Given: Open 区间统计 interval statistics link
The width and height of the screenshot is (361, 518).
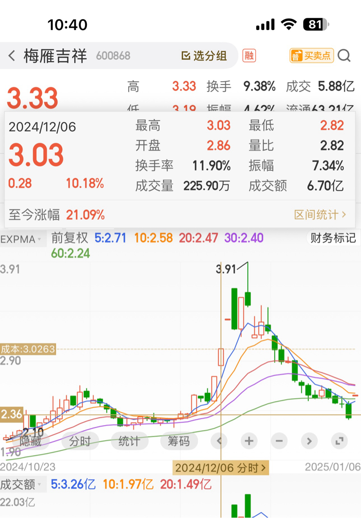Looking at the screenshot, I should tap(320, 215).
